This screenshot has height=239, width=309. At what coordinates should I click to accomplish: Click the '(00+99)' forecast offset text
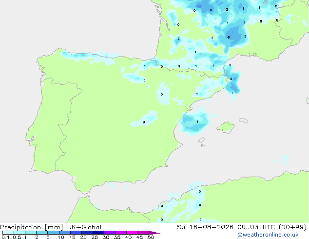click(292, 227)
